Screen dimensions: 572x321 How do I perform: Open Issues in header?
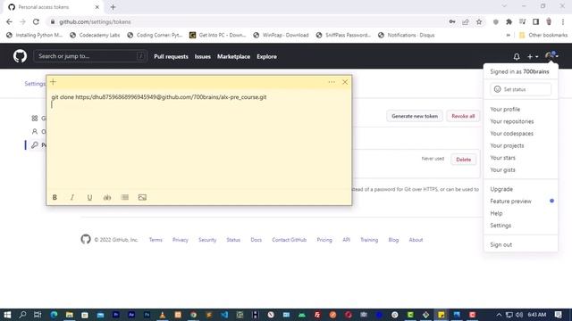[203, 56]
